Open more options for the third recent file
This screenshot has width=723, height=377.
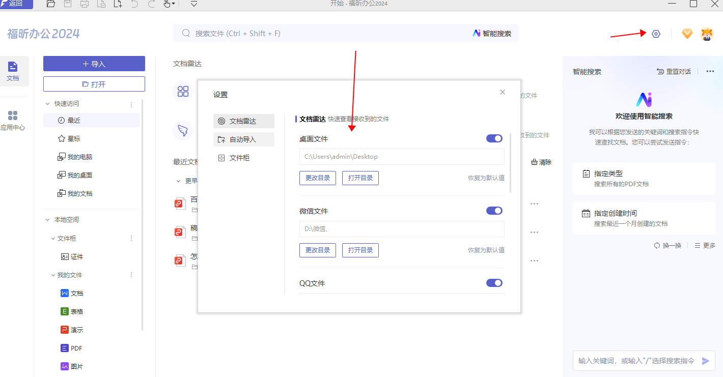pos(534,260)
